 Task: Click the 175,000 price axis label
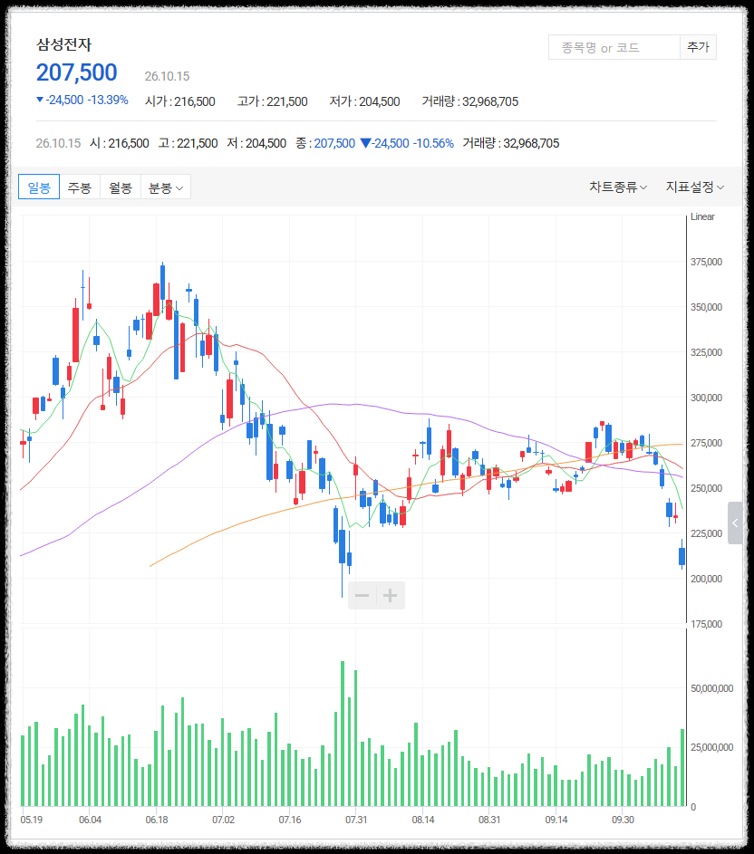(x=706, y=624)
